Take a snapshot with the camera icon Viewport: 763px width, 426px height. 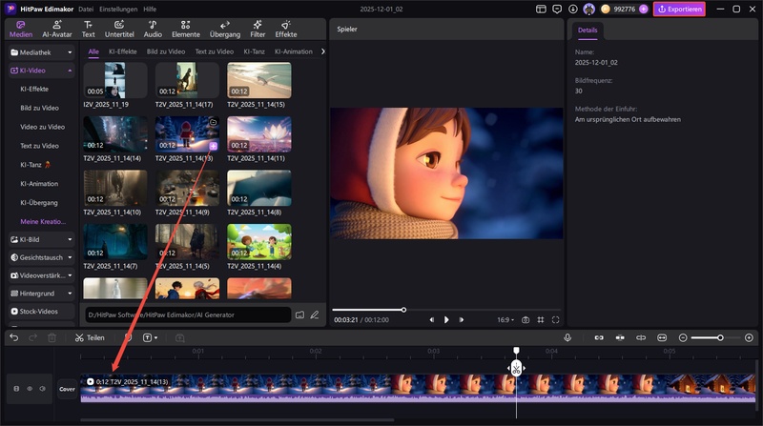click(525, 320)
